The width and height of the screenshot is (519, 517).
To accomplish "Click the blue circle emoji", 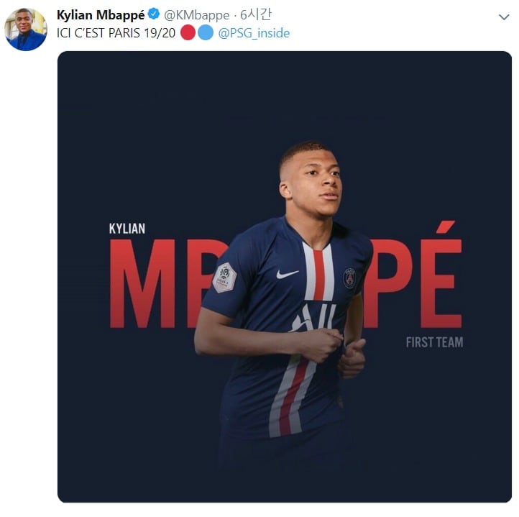I will coord(206,33).
